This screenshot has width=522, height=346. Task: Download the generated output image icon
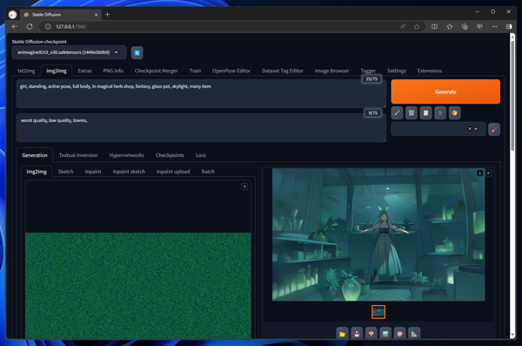[x=479, y=173]
